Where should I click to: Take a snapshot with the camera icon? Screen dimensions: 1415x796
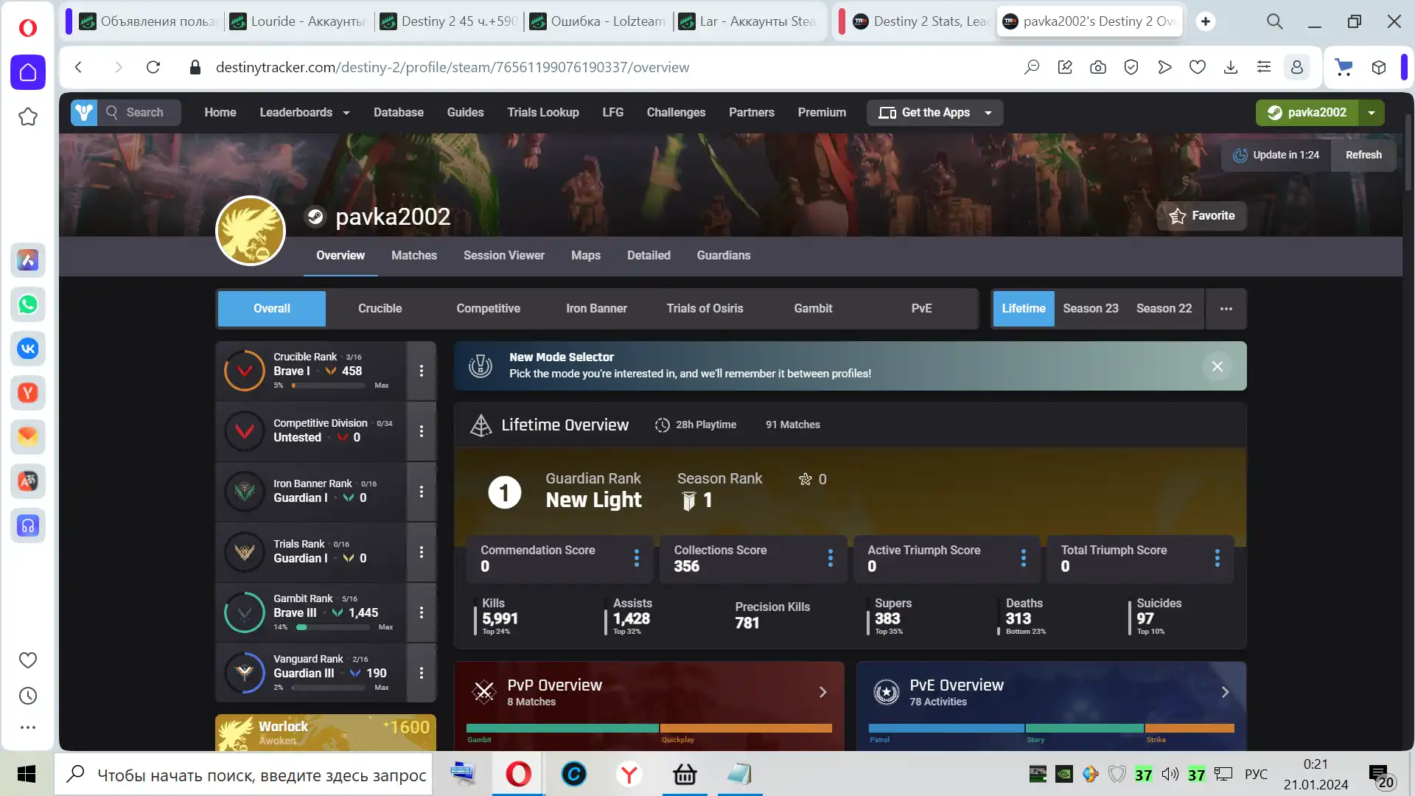[1098, 67]
